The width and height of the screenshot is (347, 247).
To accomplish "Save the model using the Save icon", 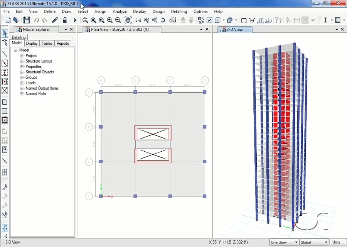I will (x=26, y=20).
